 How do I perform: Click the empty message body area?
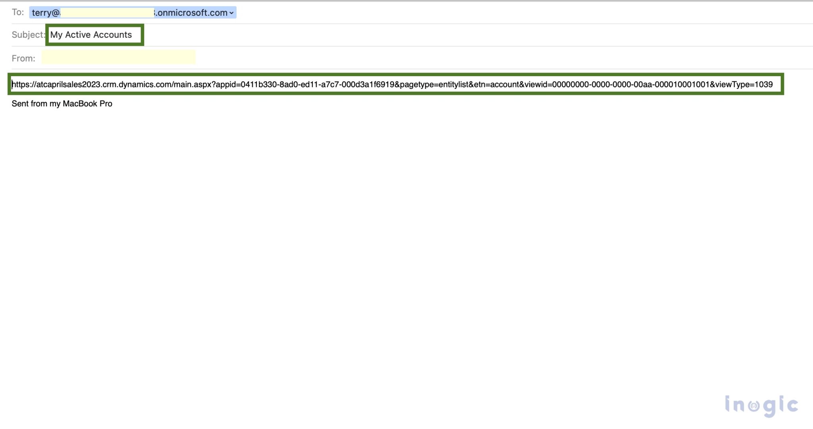pos(397,246)
